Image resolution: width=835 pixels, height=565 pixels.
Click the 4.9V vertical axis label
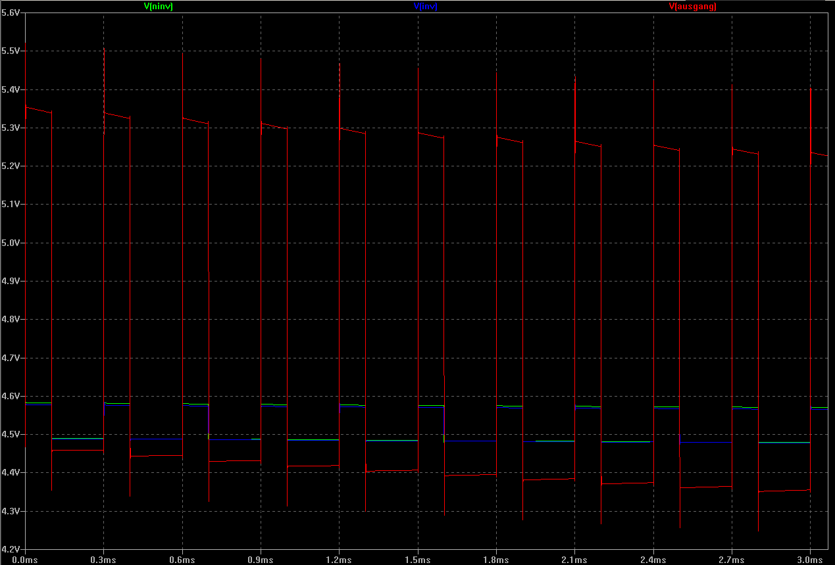pyautogui.click(x=11, y=281)
